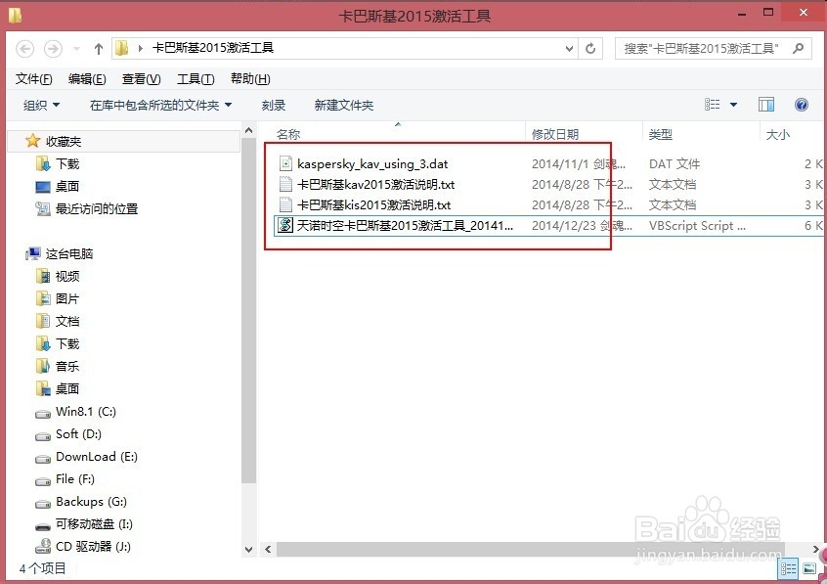Open 文档 folder in sidebar
The width and height of the screenshot is (827, 584).
(x=67, y=321)
